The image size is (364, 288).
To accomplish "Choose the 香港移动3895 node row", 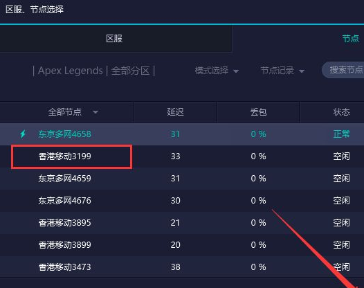I will (182, 223).
